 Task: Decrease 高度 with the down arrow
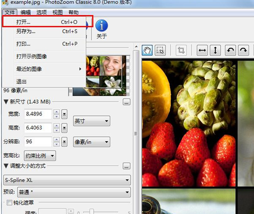pos(57,130)
